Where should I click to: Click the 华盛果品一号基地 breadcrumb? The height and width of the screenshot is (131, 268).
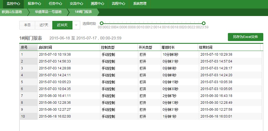coord(48,12)
